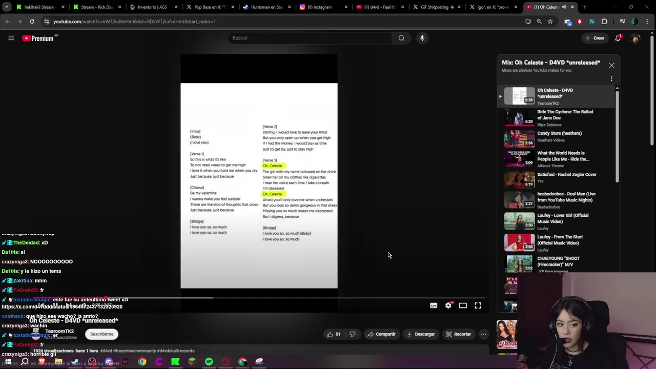Screen dimensions: 656x369
Task: Click the Descargar button
Action: [x=421, y=334]
